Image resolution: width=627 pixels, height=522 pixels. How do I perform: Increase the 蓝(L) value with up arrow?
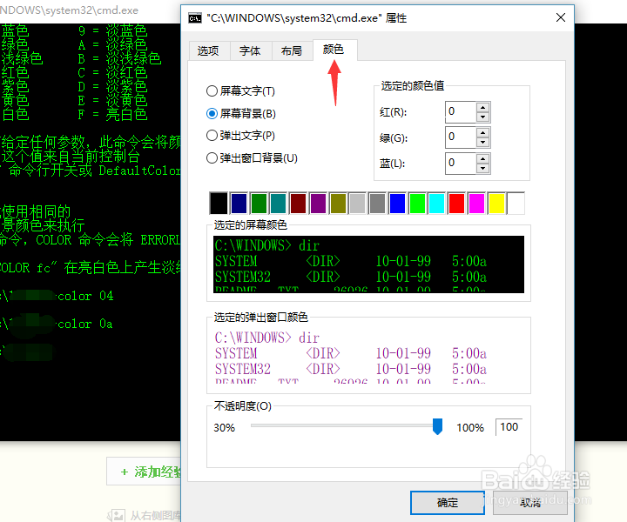[483, 159]
